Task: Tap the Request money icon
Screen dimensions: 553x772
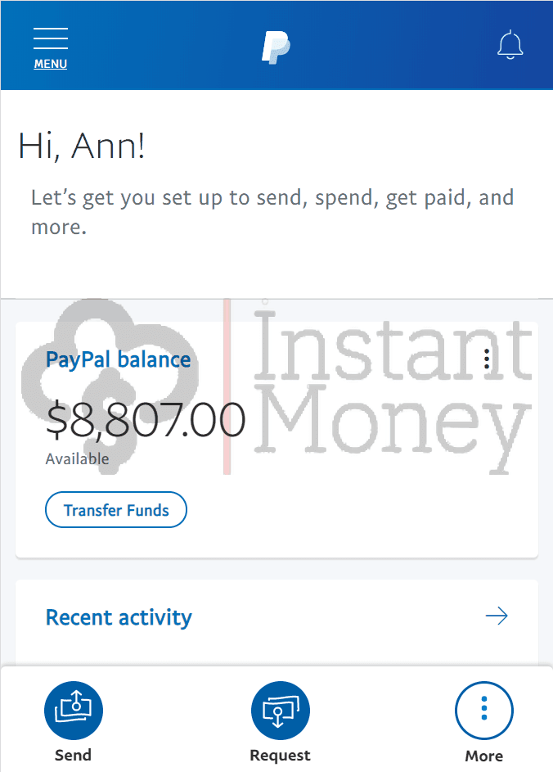Action: click(281, 710)
